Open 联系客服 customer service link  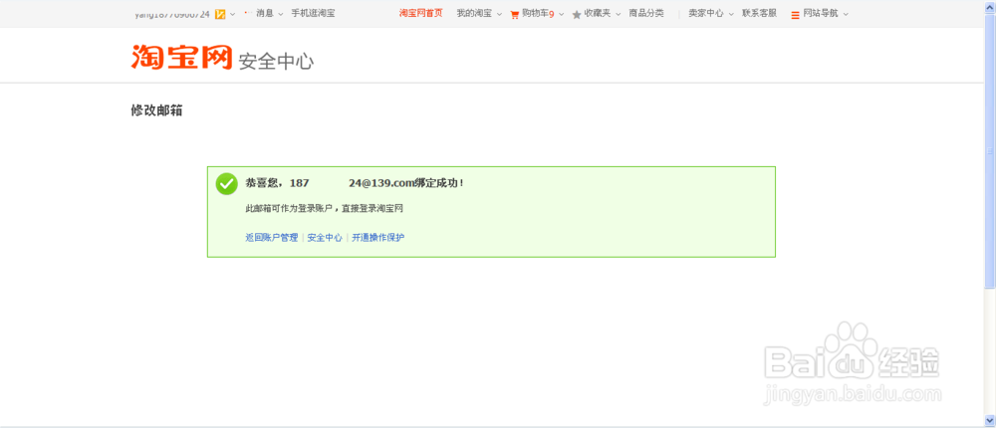pyautogui.click(x=759, y=13)
